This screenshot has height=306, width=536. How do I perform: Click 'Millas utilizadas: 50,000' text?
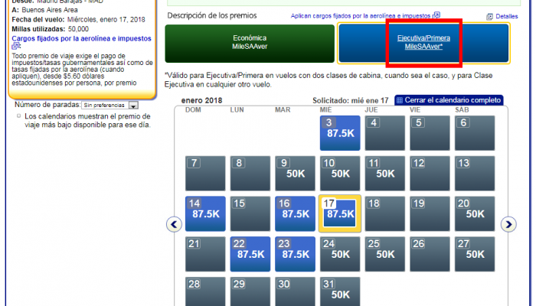pyautogui.click(x=50, y=29)
